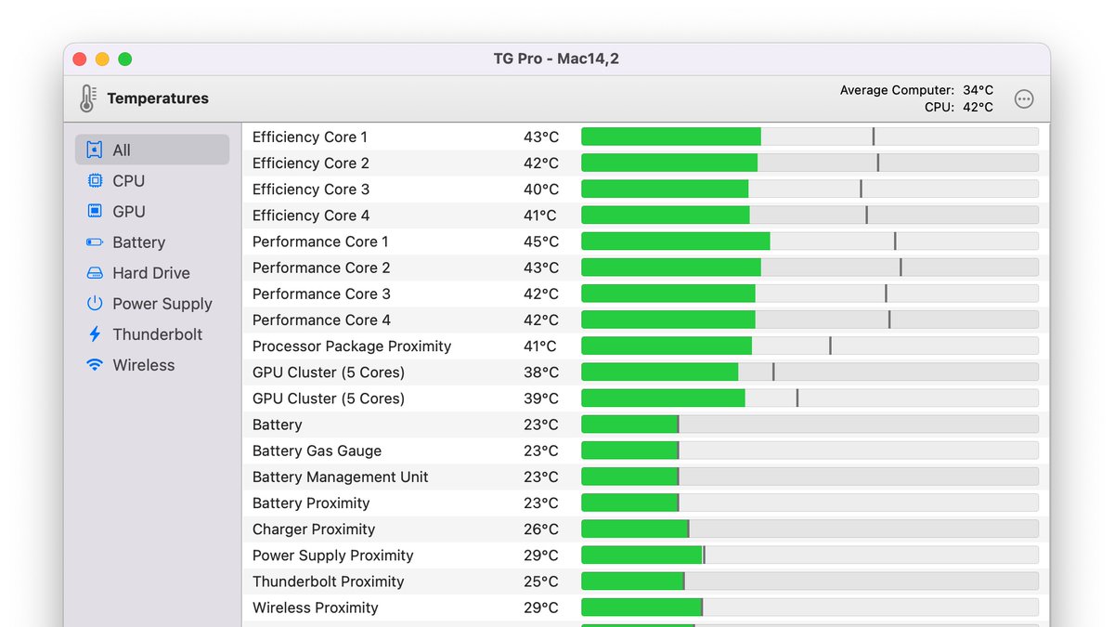Click the GPU chip icon in sidebar

click(94, 211)
